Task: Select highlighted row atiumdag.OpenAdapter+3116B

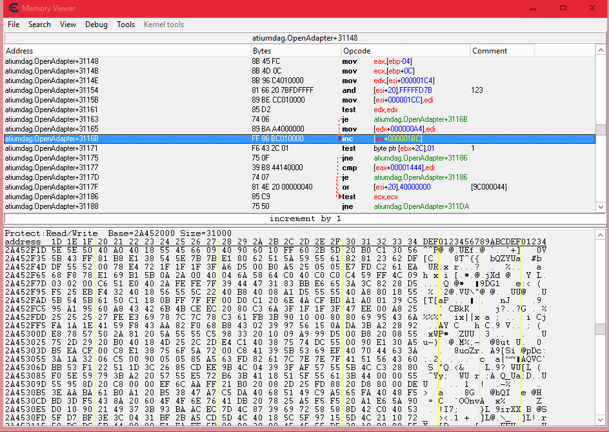Action: point(299,139)
